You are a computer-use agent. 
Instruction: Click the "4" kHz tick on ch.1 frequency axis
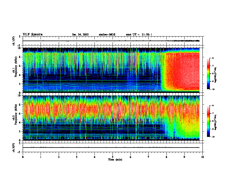20,75
